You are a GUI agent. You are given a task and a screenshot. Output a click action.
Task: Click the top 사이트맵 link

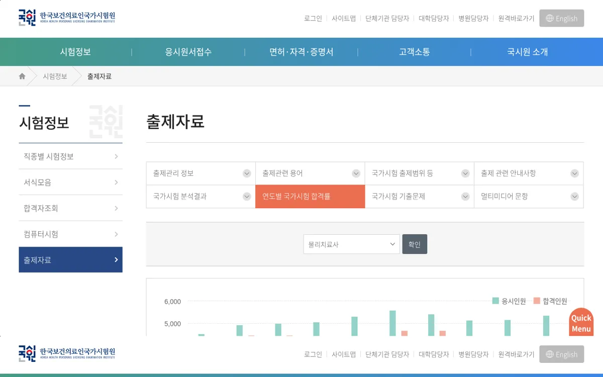point(344,18)
